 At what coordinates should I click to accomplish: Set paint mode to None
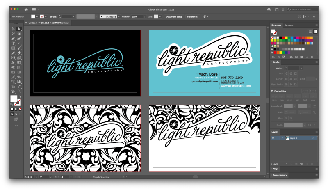pos(20,109)
